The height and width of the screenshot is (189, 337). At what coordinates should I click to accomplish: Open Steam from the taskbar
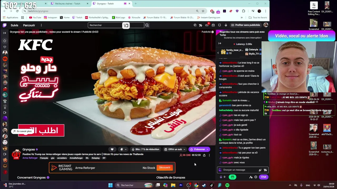[204, 185]
